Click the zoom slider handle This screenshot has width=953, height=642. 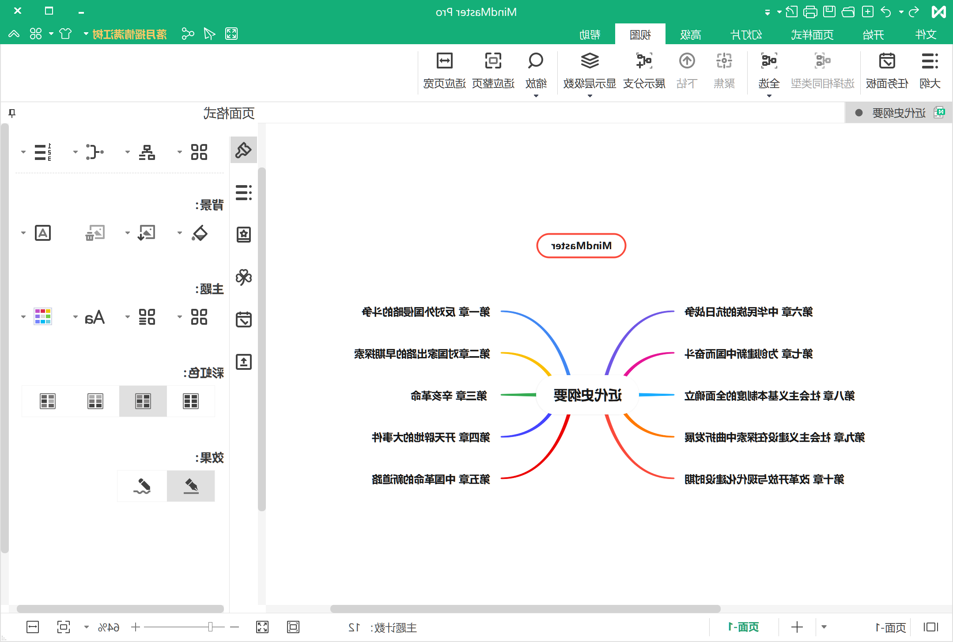point(210,627)
